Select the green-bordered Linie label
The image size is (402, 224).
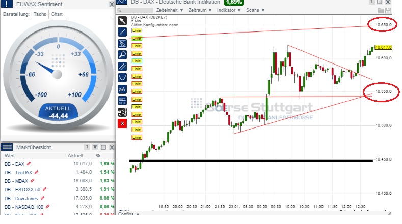coord(137,38)
